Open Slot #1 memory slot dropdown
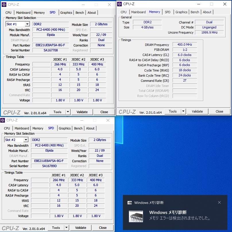 pyautogui.click(x=27, y=24)
